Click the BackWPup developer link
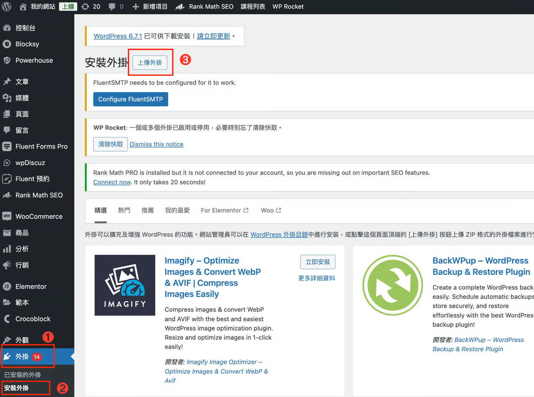Viewport: 534px width, 397px height. click(x=478, y=344)
